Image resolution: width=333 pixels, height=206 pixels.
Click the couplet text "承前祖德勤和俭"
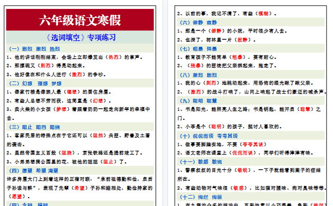coord(119,179)
